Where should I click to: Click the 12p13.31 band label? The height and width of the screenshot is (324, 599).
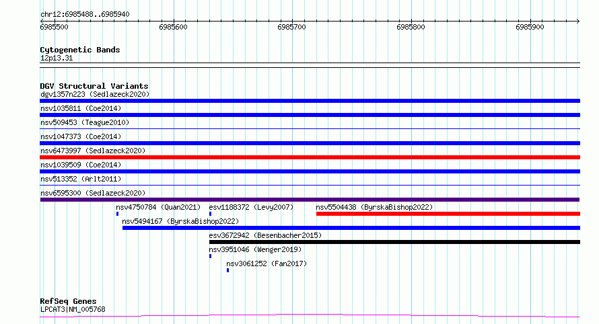57,58
